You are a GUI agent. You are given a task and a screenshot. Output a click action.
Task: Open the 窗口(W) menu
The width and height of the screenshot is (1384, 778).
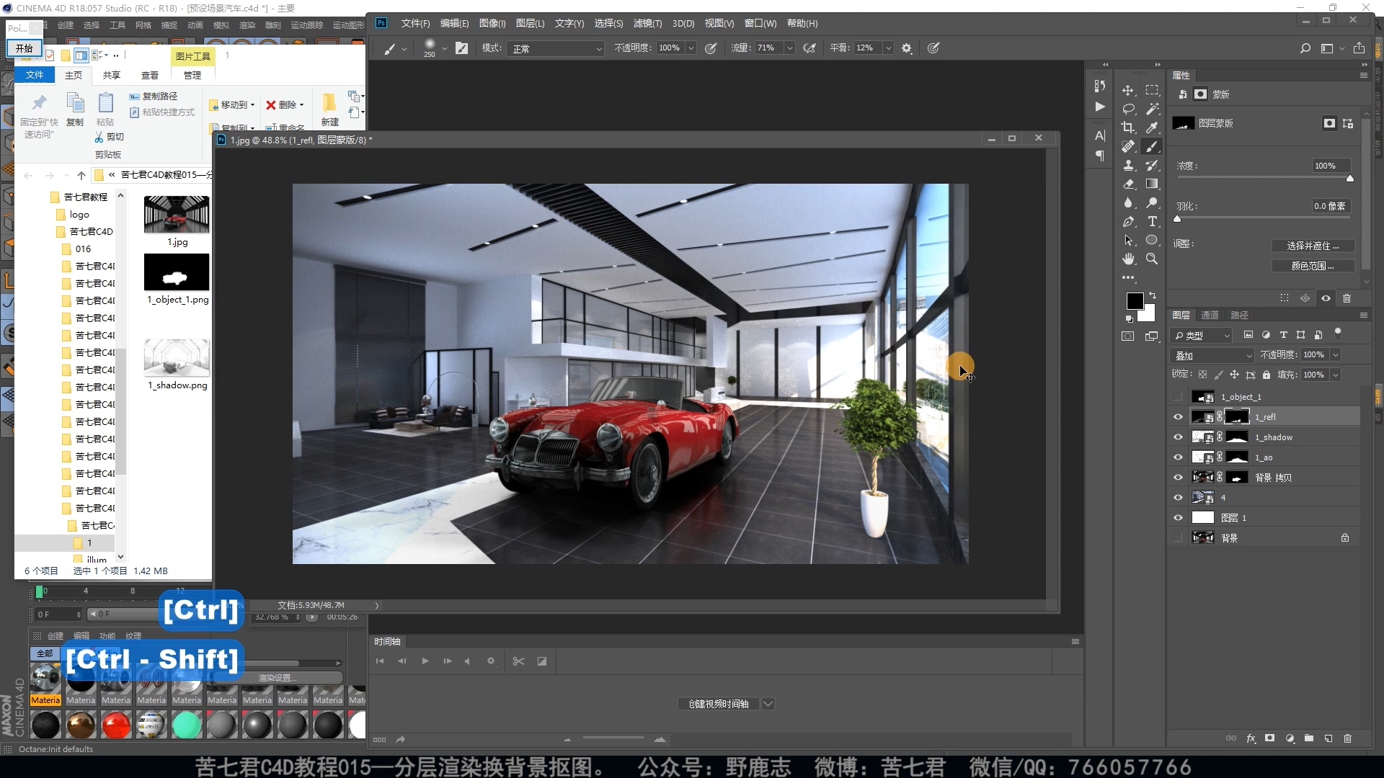tap(760, 23)
